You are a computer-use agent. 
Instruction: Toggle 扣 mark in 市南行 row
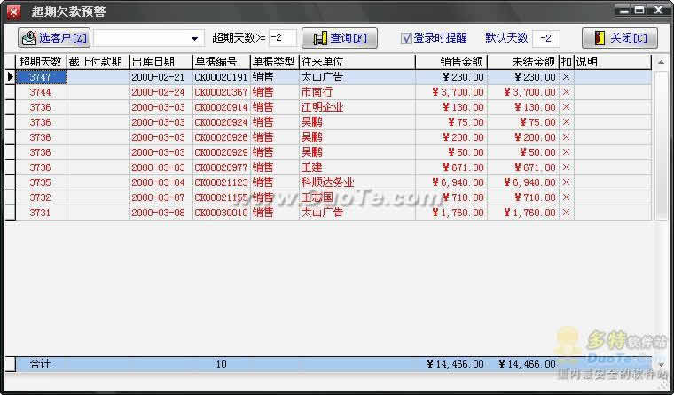tap(567, 92)
